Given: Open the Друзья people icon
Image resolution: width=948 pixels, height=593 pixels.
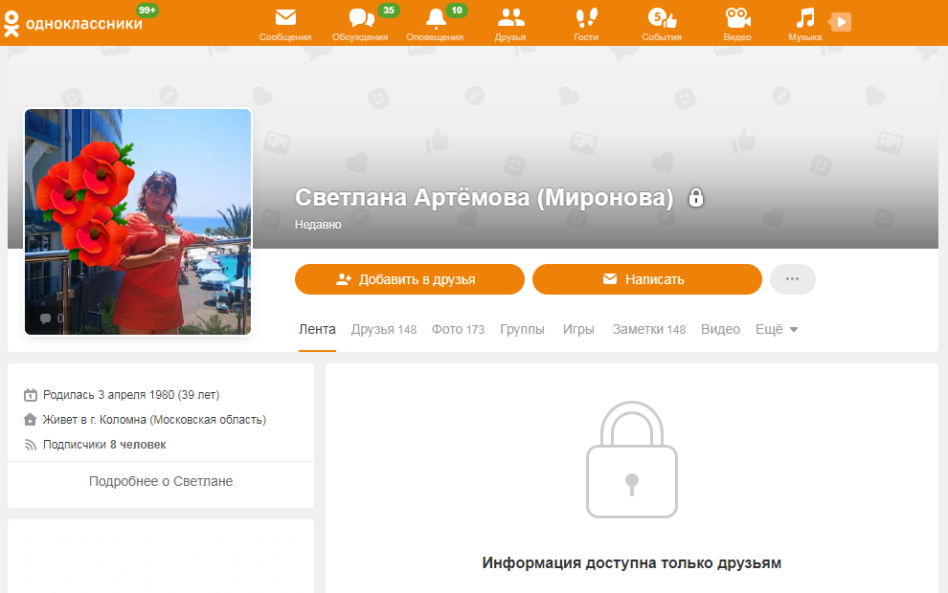Looking at the screenshot, I should click(510, 18).
